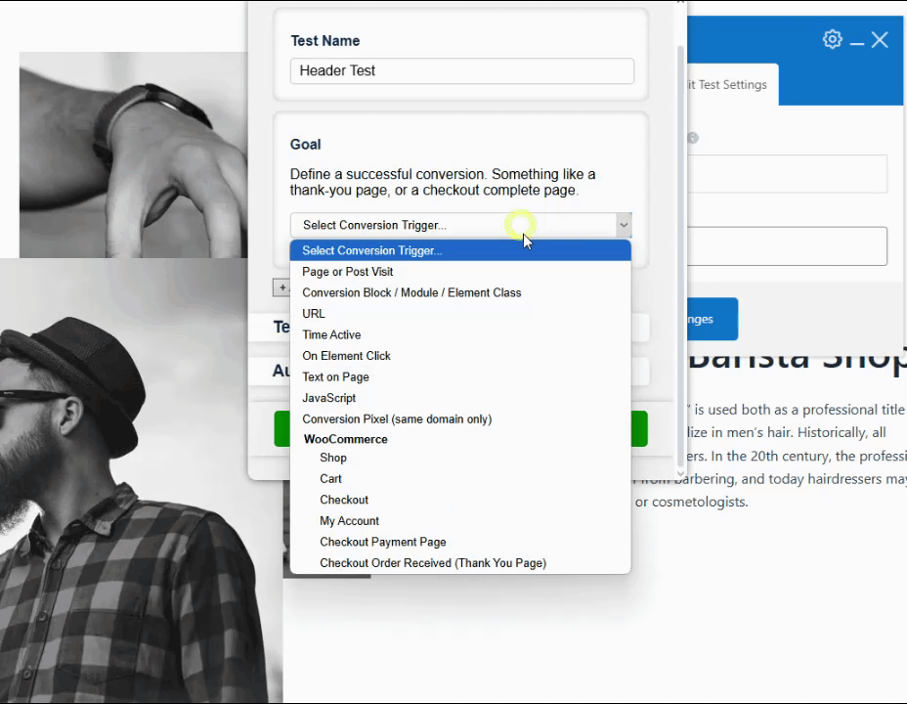Screen dimensions: 907x704
Task: Pick WooCommerce 'Cart' option
Action: pos(330,478)
